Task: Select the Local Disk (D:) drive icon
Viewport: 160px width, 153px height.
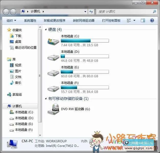Action: [53, 58]
